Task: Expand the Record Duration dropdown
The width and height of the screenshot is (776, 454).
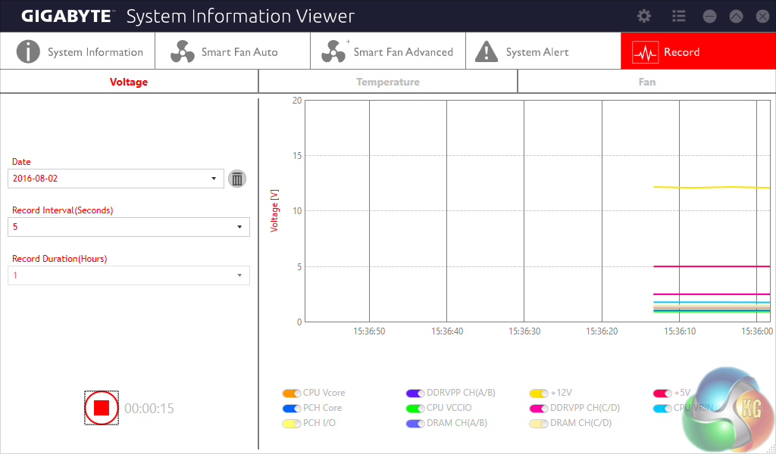Action: (x=239, y=275)
